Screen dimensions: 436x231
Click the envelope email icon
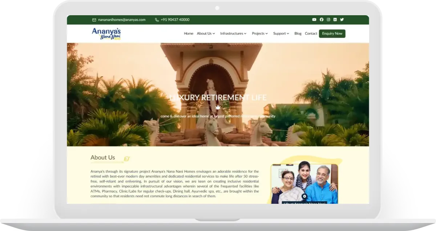(94, 20)
